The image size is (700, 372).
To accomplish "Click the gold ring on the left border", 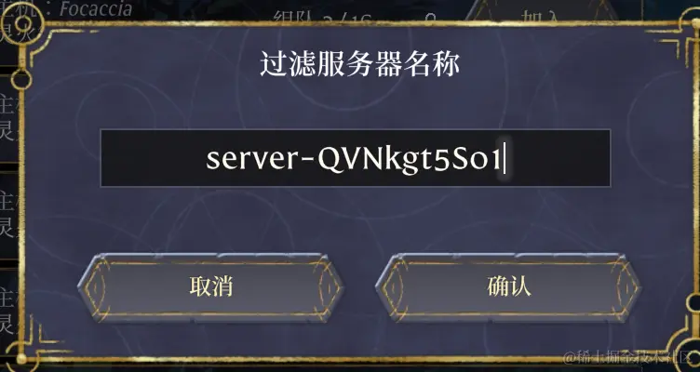I will click(x=20, y=79).
